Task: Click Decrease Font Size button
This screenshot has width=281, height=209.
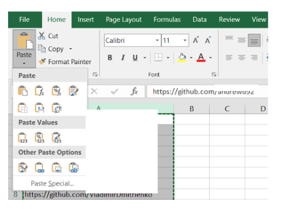Action: (x=208, y=40)
